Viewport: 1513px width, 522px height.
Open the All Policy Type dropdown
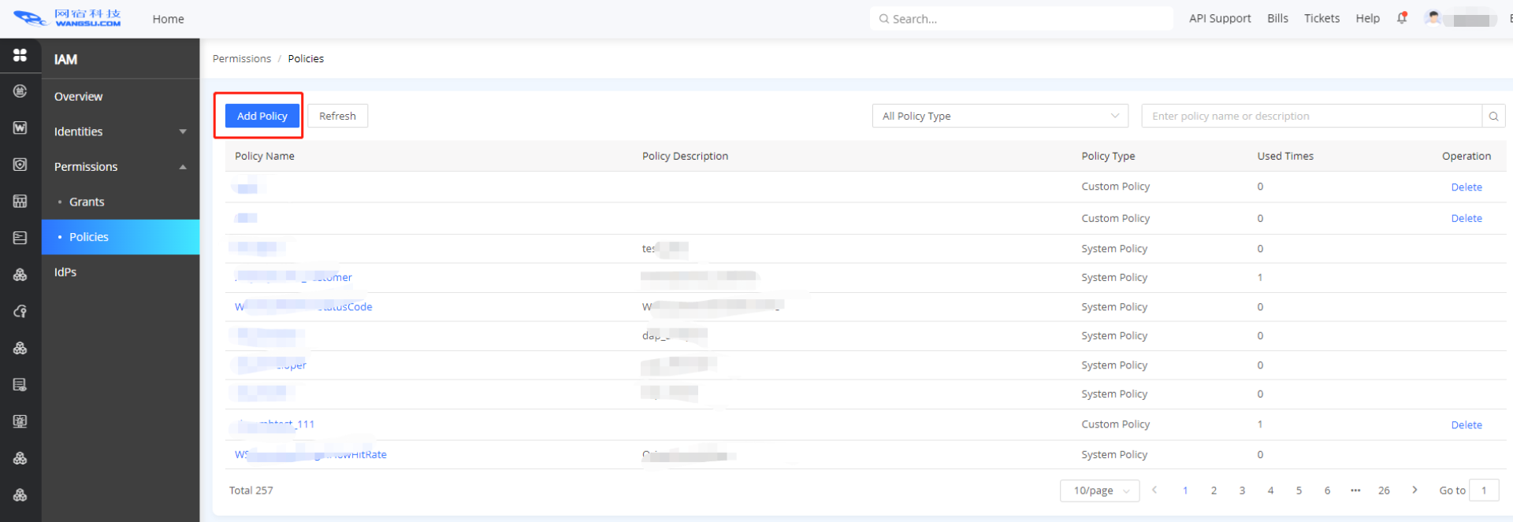pos(999,117)
